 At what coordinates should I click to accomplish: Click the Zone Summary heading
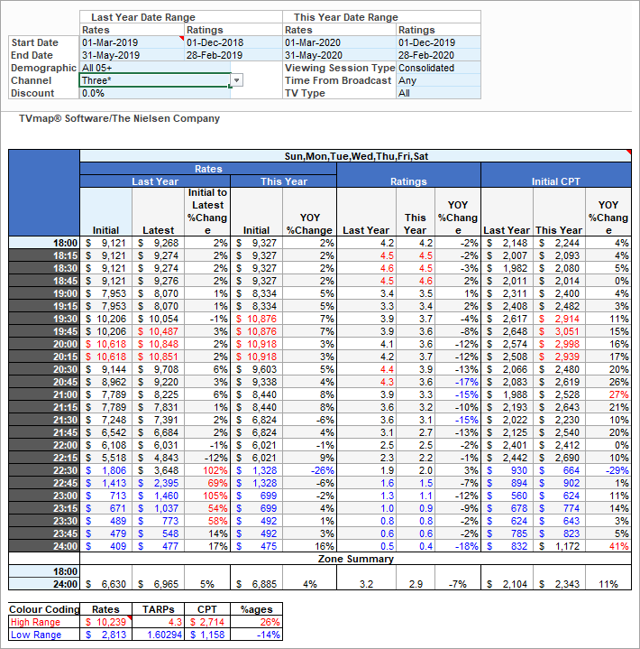click(355, 559)
